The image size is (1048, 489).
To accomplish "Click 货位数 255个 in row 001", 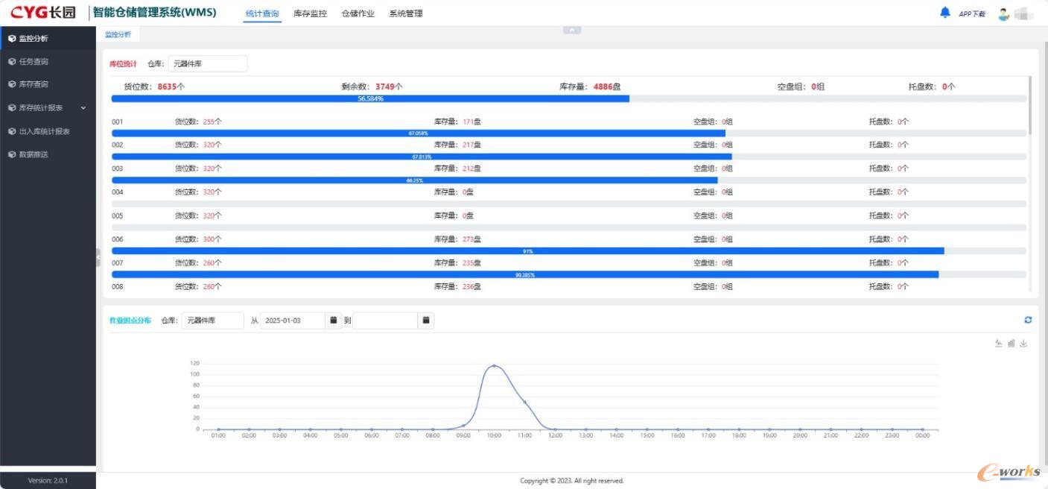I will (198, 122).
